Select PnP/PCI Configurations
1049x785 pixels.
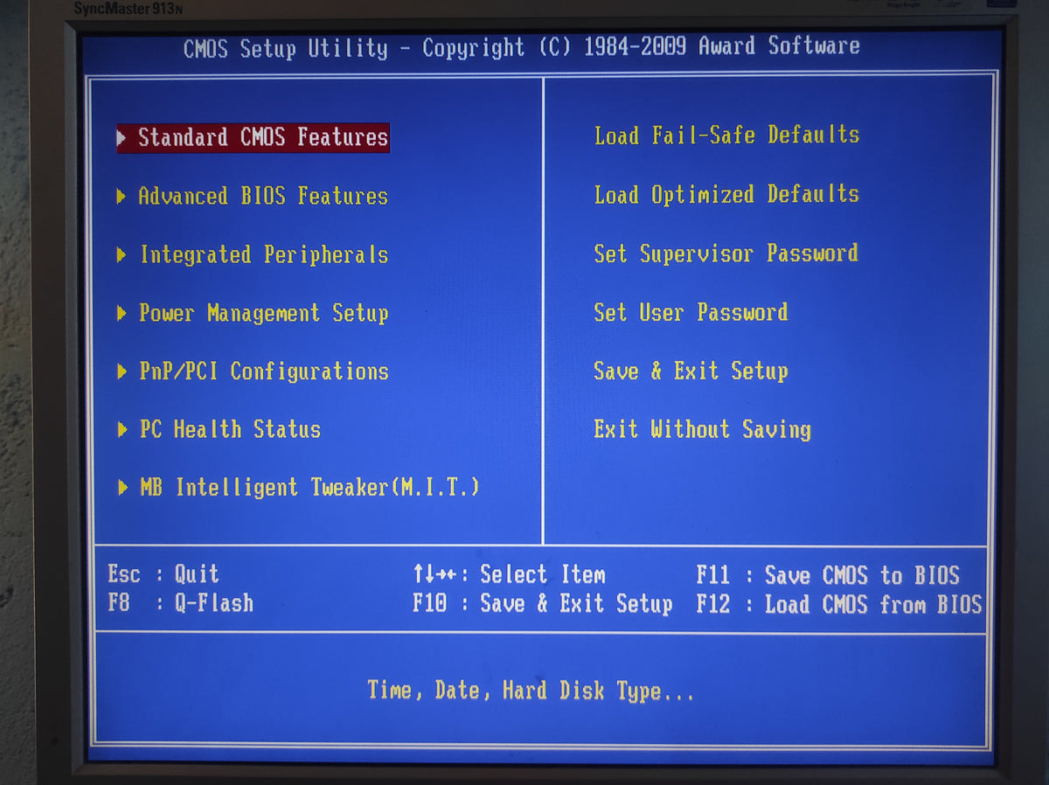263,372
